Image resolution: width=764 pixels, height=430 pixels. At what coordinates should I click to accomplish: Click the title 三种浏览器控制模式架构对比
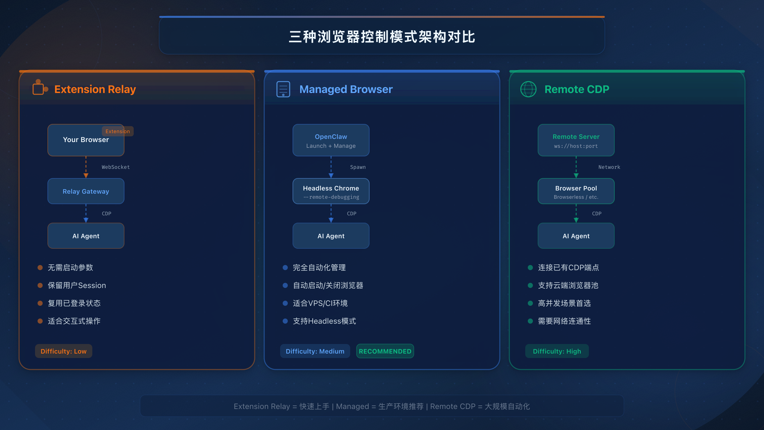382,37
